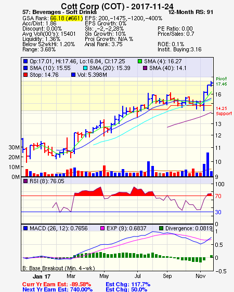
Task: Click Next Yr Earn Est: 740.00% text
Action: coord(58,289)
